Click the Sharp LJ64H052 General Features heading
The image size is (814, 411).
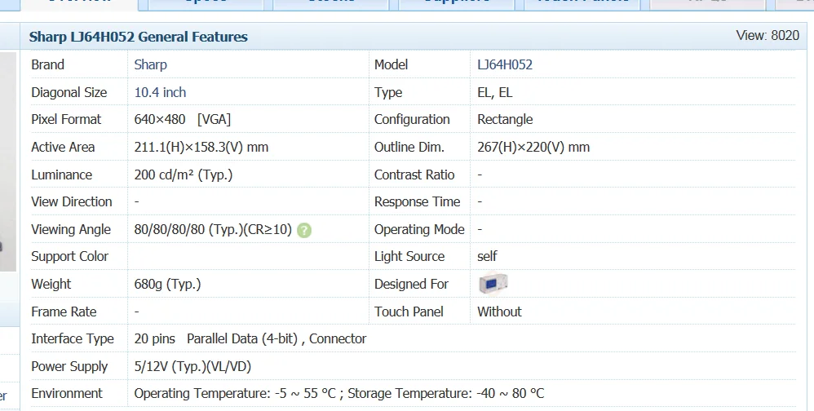[x=138, y=37]
